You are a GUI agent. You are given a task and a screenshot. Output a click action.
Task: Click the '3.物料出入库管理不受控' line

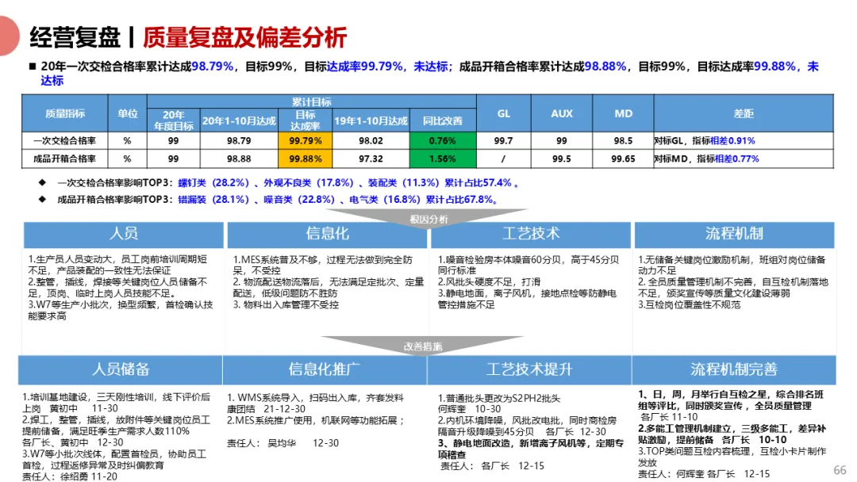coord(286,304)
